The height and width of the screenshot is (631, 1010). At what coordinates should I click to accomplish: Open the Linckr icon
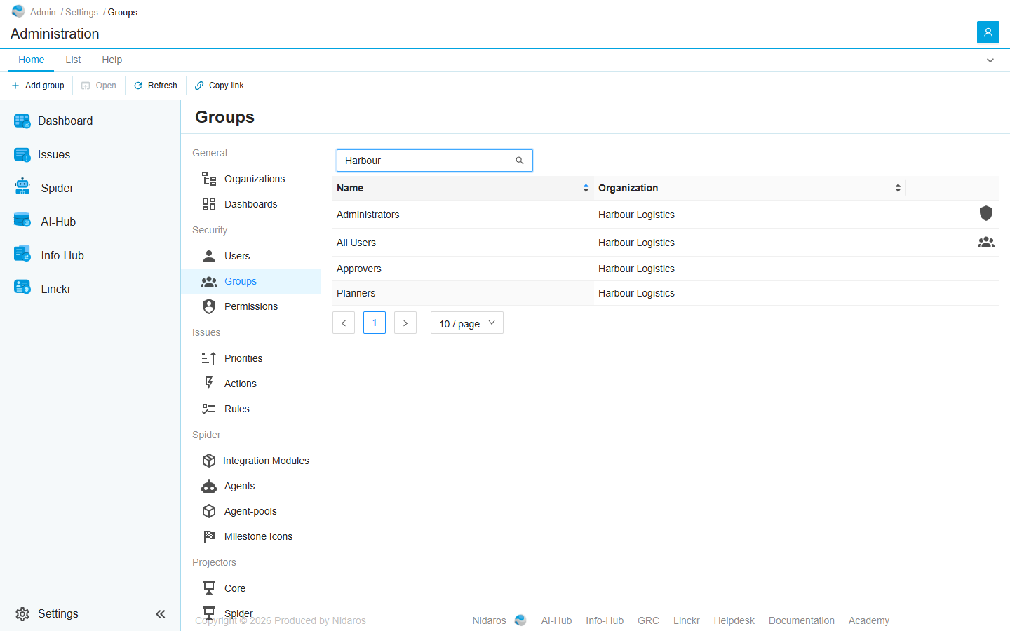coord(22,287)
